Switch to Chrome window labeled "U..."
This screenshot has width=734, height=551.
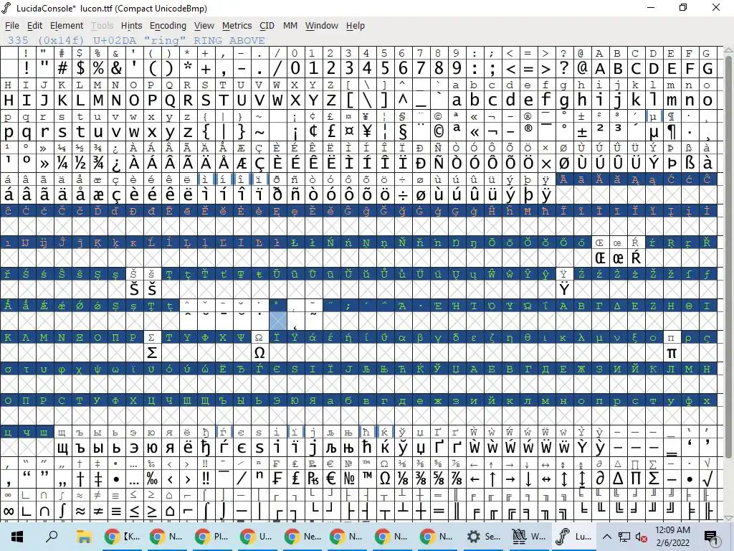click(257, 537)
